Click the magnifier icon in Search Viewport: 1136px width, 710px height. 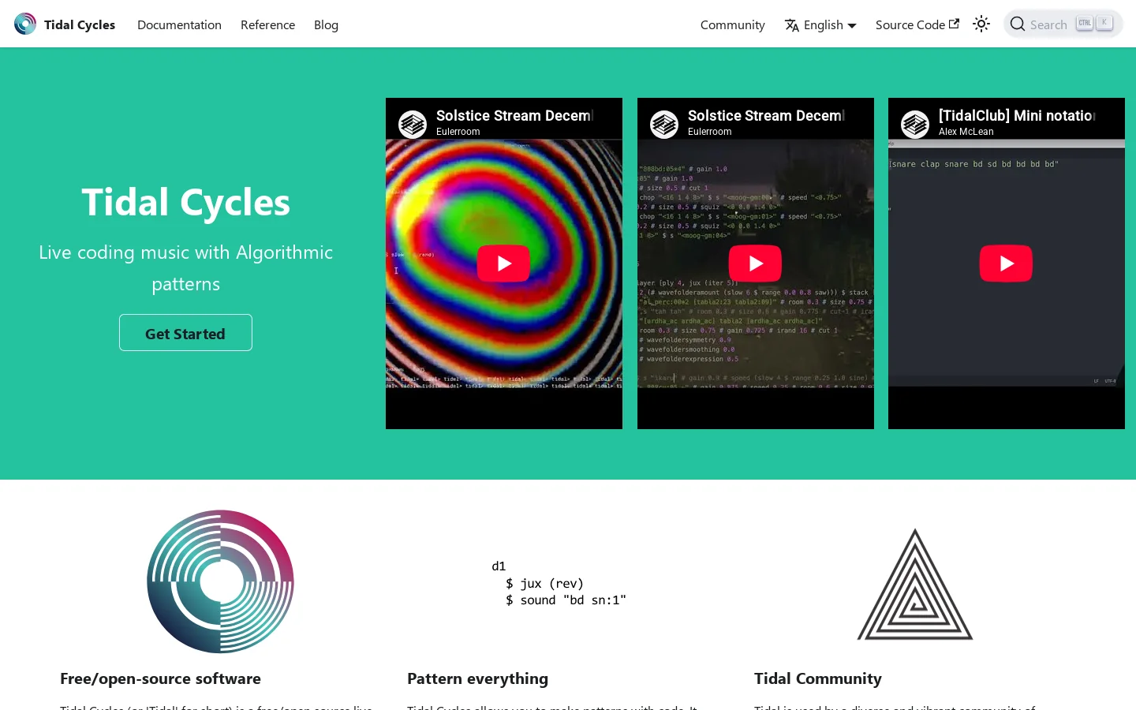[1018, 24]
